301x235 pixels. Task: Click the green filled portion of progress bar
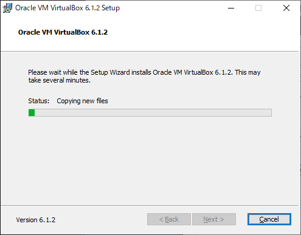click(32, 112)
